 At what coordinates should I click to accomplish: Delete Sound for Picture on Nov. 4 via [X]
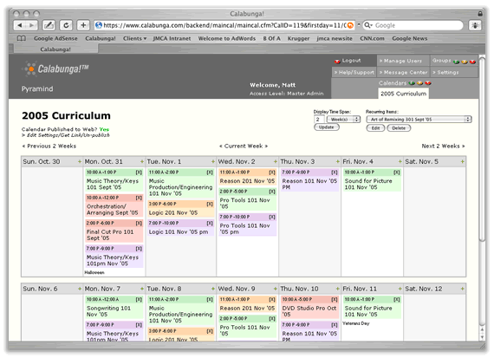397,172
